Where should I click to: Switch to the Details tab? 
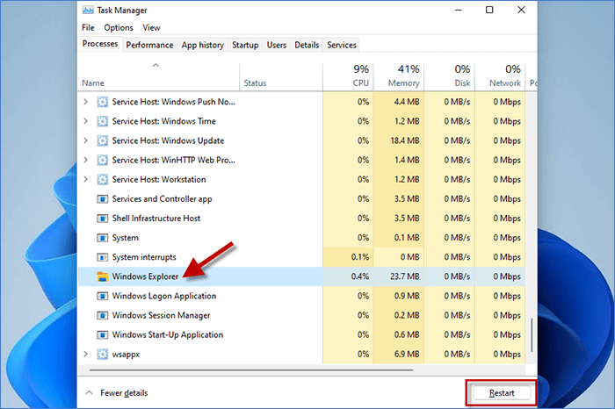(x=307, y=45)
